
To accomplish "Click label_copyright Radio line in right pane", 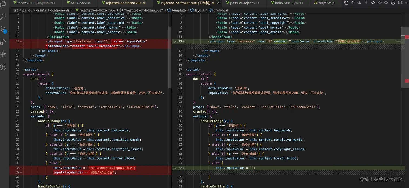I will (261, 23).
